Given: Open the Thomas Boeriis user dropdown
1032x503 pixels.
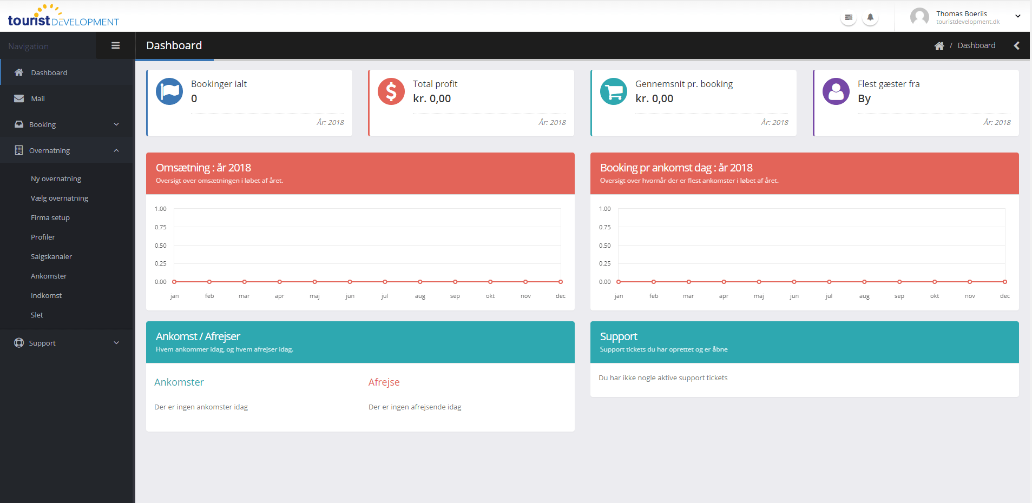Looking at the screenshot, I should point(1017,16).
